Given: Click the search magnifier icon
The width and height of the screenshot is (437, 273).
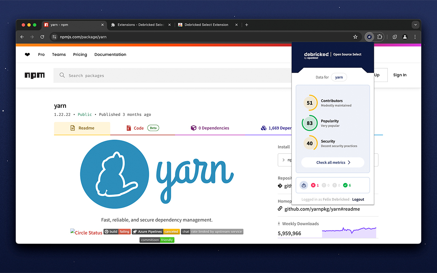Looking at the screenshot, I should pos(62,75).
